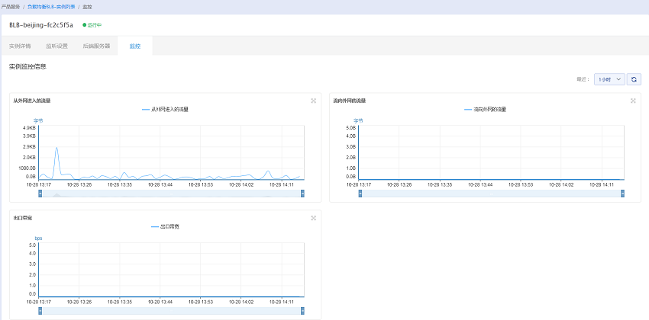Image resolution: width=649 pixels, height=320 pixels.
Task: Open the 后端服务器 tab
Action: pyautogui.click(x=96, y=46)
